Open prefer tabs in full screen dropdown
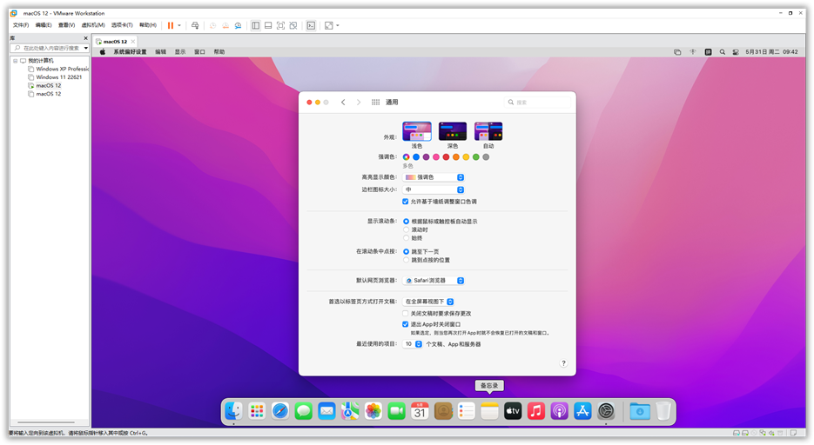Viewport: 814px width, 445px height. 428,302
